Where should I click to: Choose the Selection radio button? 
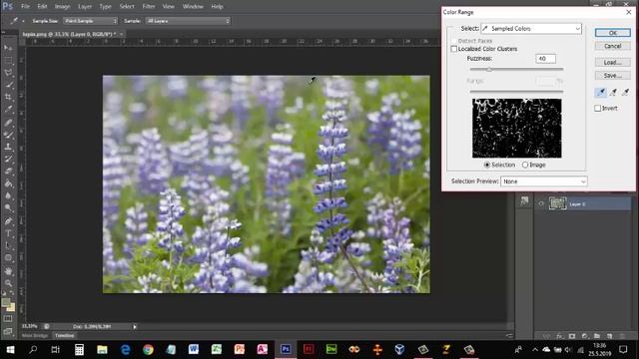click(x=487, y=165)
